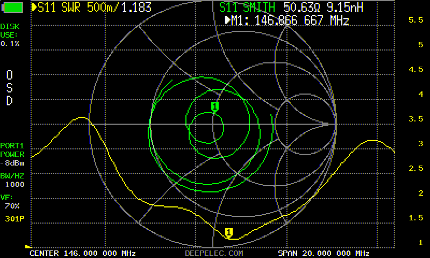This screenshot has width=430, height=258.
Task: Select green marker 1 on the Smith chart
Action: click(215, 106)
